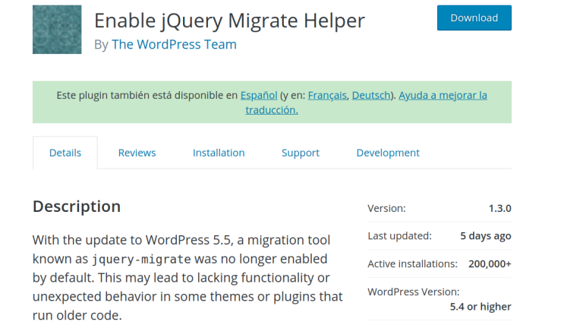583x328 pixels.
Task: Open The WordPress Team author link
Action: 174,45
